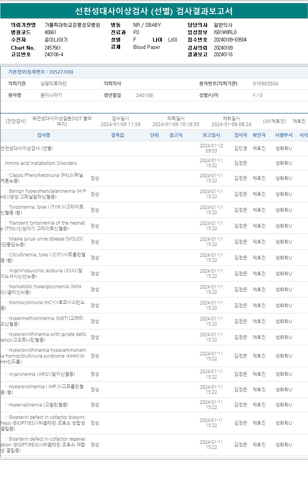Click the 기본정보 registration number header
308x481 pixels.
[41, 72]
